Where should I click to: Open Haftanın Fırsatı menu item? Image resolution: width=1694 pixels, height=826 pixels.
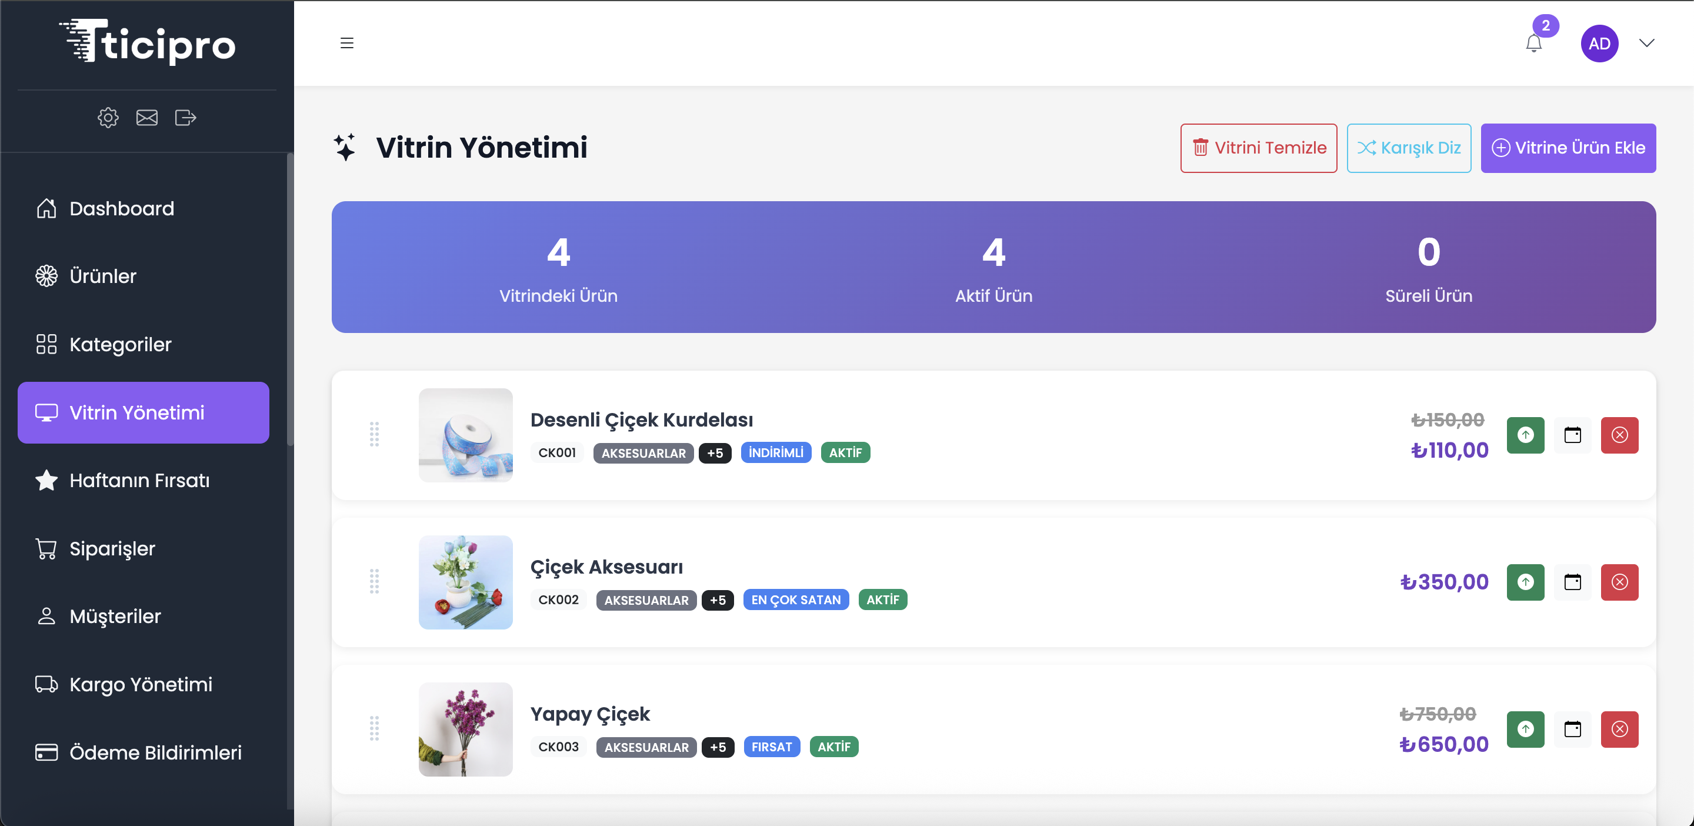139,481
